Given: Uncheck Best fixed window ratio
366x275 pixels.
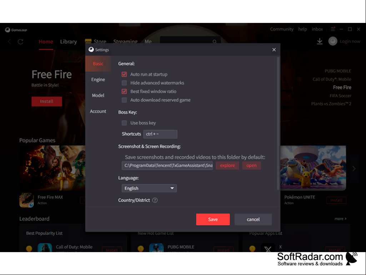Looking at the screenshot, I should 124,92.
